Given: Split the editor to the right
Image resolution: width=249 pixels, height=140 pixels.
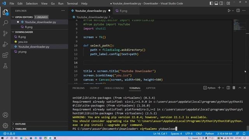Looking at the screenshot, I should click(238, 10).
